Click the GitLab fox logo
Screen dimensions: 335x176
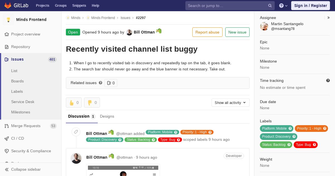pyautogui.click(x=8, y=5)
